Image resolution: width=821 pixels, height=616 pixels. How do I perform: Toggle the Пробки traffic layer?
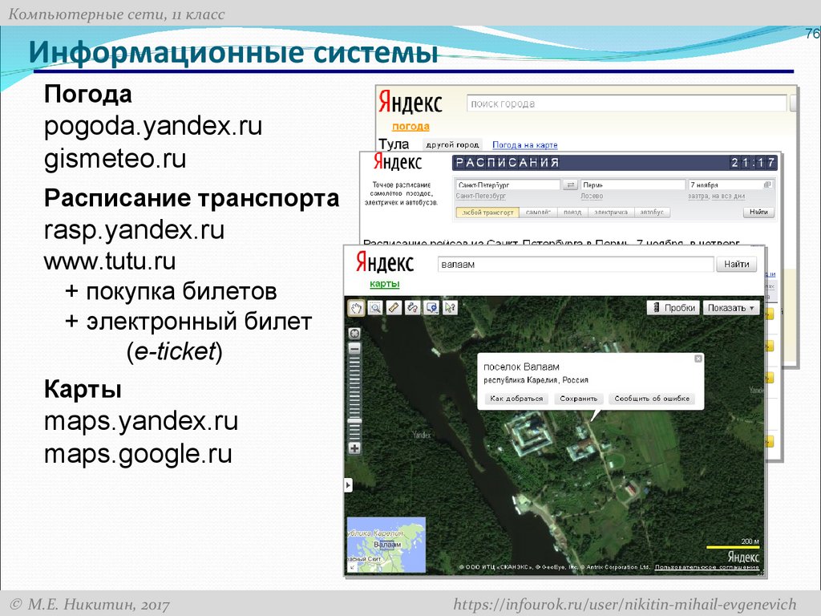(x=673, y=308)
